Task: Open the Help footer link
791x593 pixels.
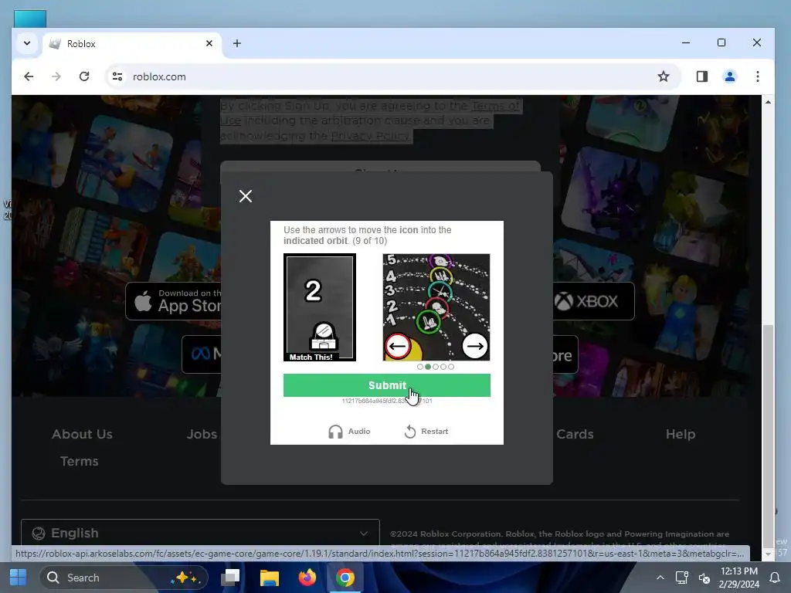Action: [681, 434]
